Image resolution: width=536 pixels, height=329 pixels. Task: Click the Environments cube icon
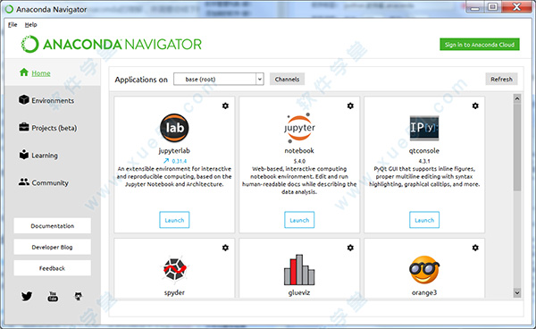click(24, 100)
